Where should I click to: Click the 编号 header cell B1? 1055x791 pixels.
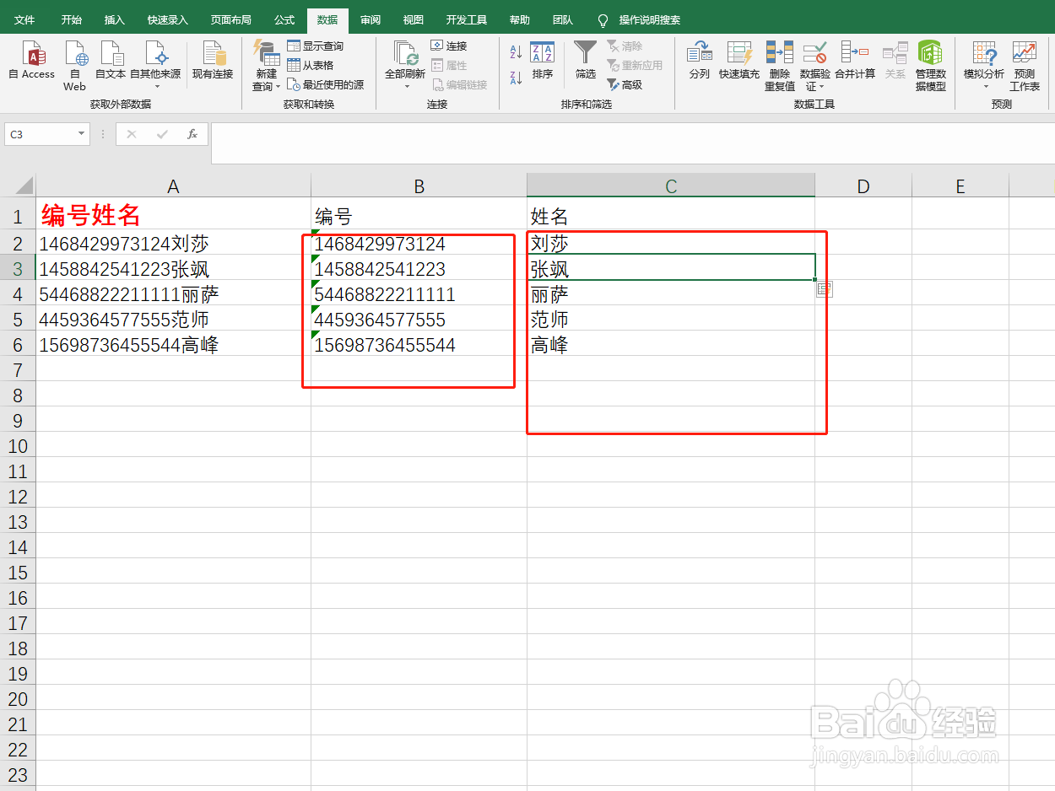[x=419, y=215]
